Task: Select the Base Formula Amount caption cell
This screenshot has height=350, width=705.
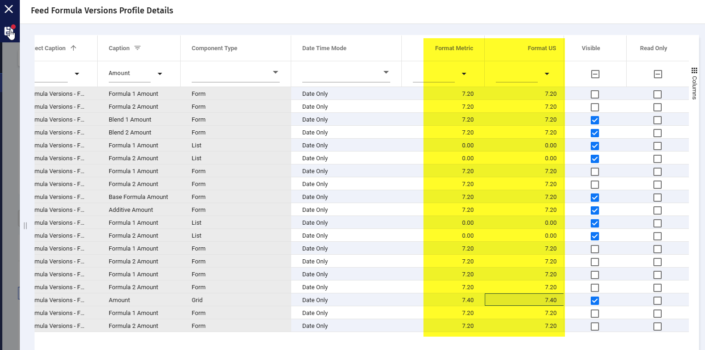Action: click(139, 197)
